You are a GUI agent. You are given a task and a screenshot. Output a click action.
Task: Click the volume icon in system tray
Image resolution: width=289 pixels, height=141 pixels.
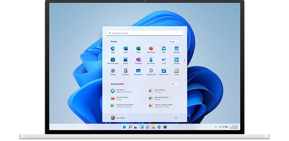(224, 127)
